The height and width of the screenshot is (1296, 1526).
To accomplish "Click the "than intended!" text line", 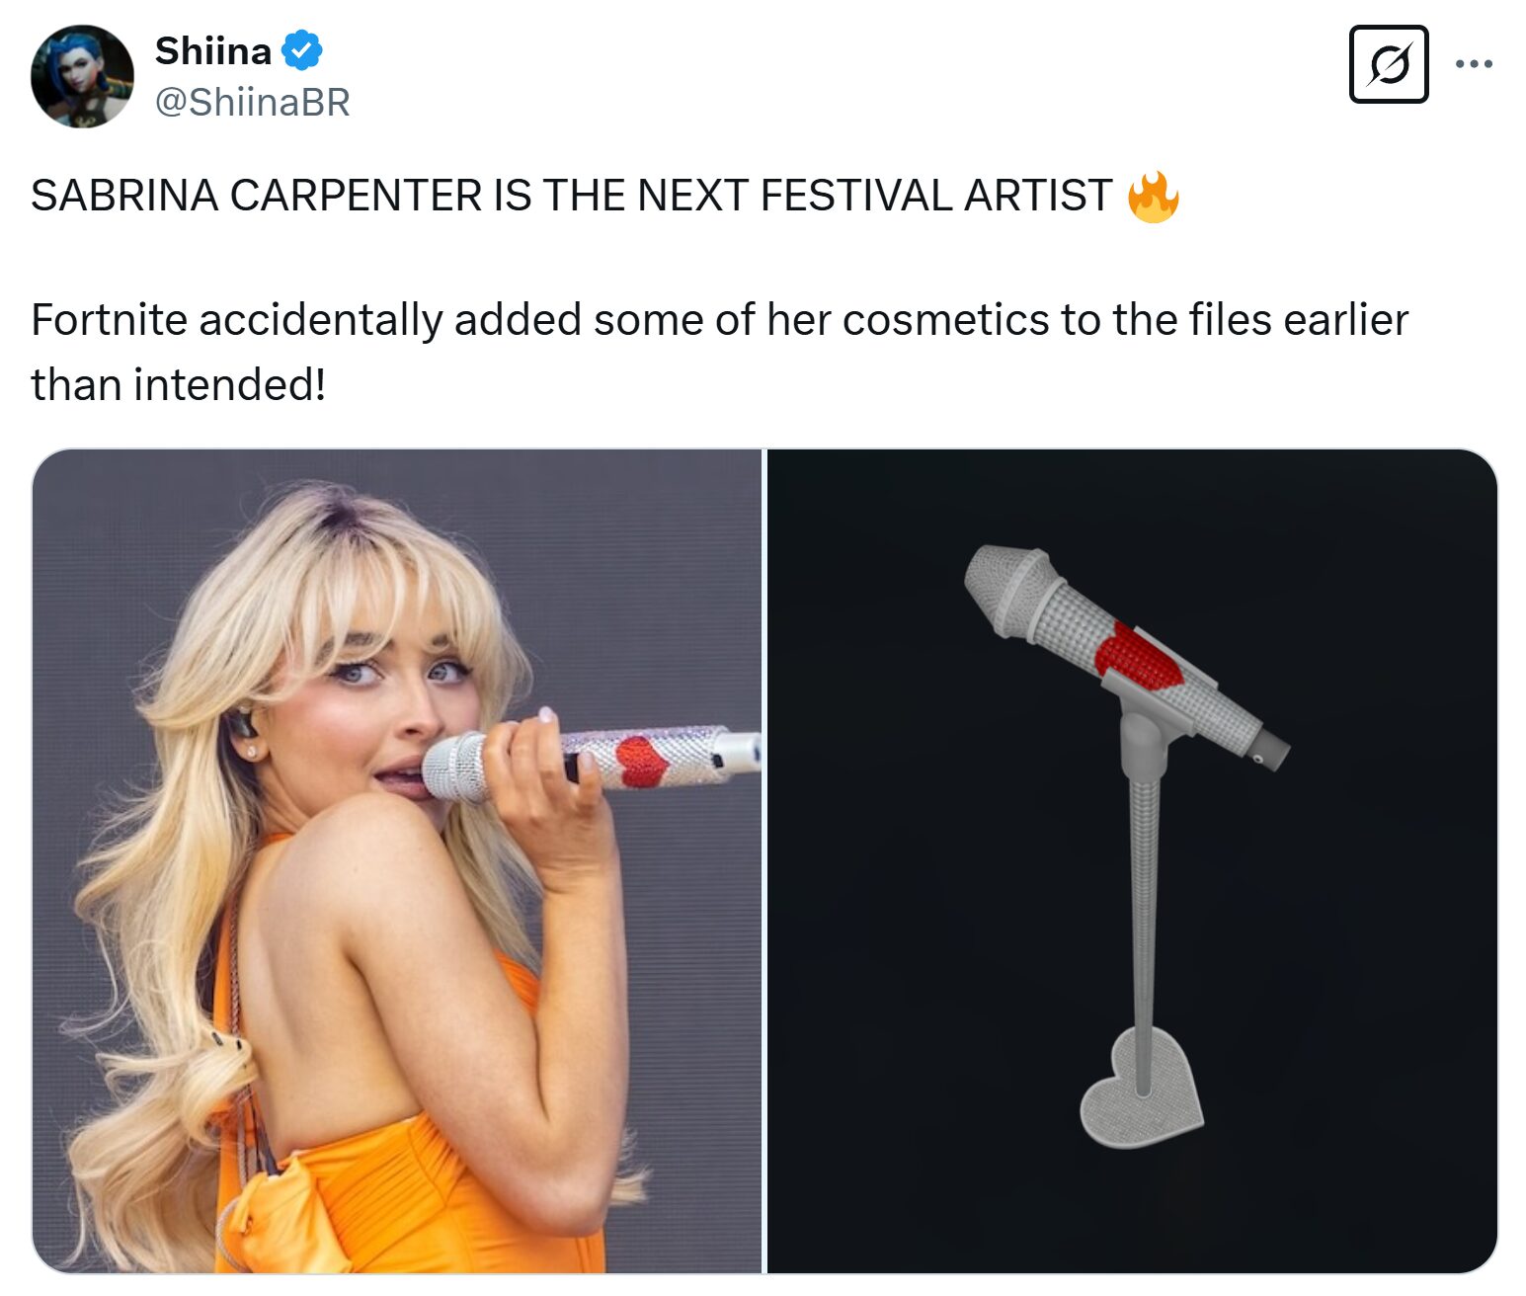I will [x=178, y=384].
